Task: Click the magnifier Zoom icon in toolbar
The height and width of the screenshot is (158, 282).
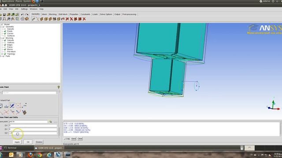Action: [x=4, y=19]
